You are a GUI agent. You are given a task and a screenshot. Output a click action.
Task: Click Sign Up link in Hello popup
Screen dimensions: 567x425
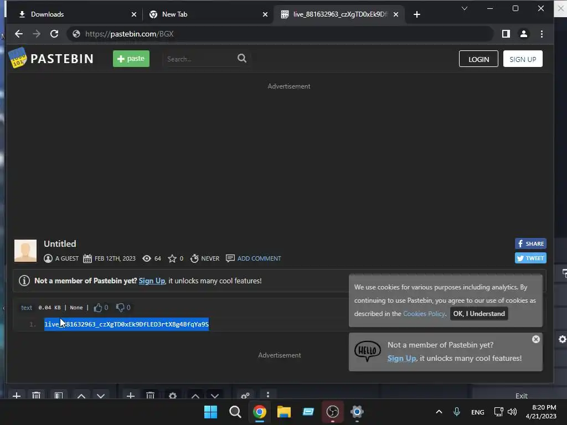(x=401, y=359)
